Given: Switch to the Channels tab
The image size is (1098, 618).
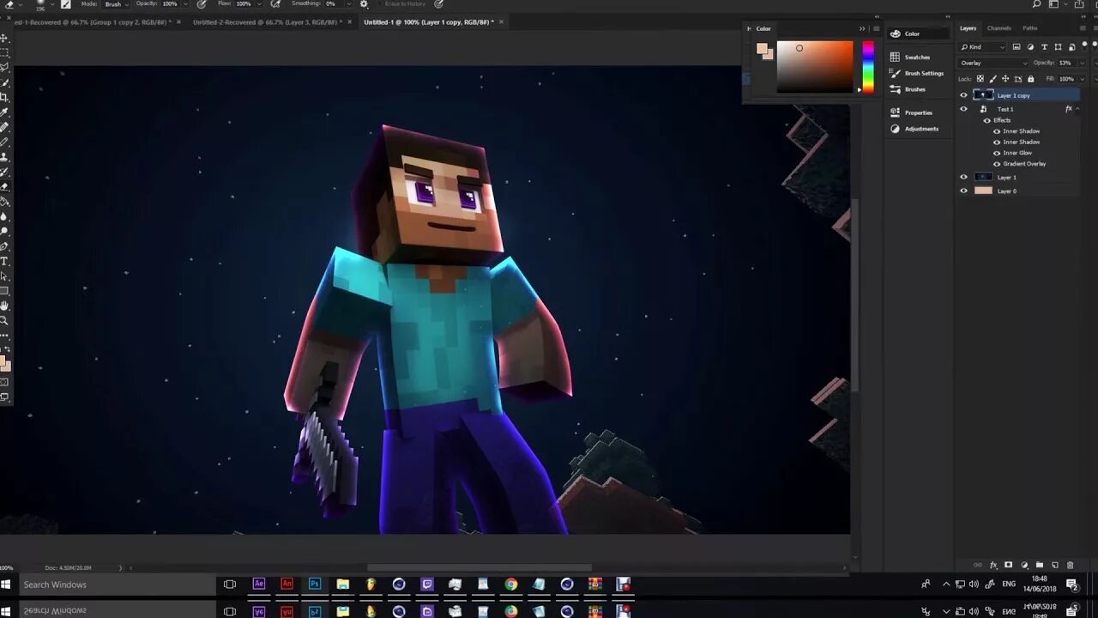Looking at the screenshot, I should click(998, 28).
